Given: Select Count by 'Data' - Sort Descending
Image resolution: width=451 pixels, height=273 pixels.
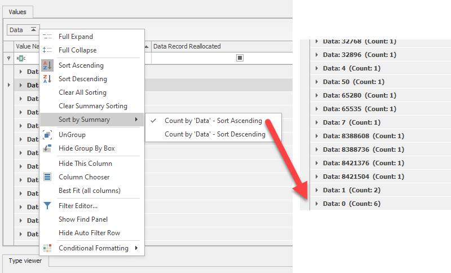Looking at the screenshot, I should (x=214, y=134).
